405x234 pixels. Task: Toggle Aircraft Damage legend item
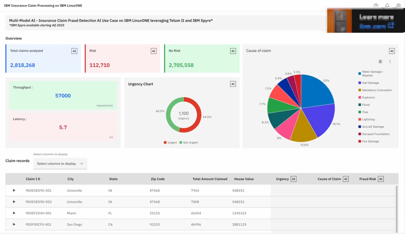pos(371,127)
